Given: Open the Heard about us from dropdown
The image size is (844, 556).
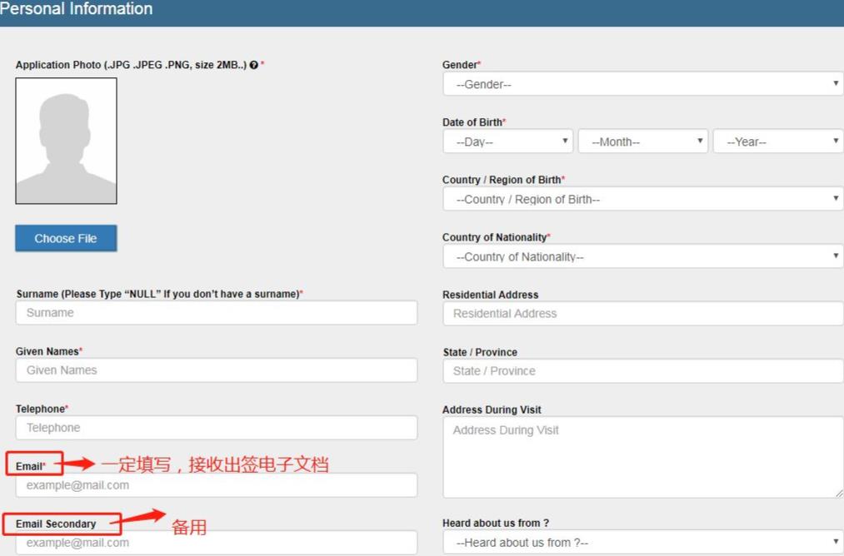Looking at the screenshot, I should 642,542.
